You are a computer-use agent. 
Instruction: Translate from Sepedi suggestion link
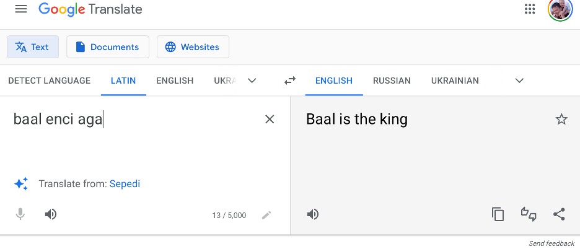pos(125,183)
